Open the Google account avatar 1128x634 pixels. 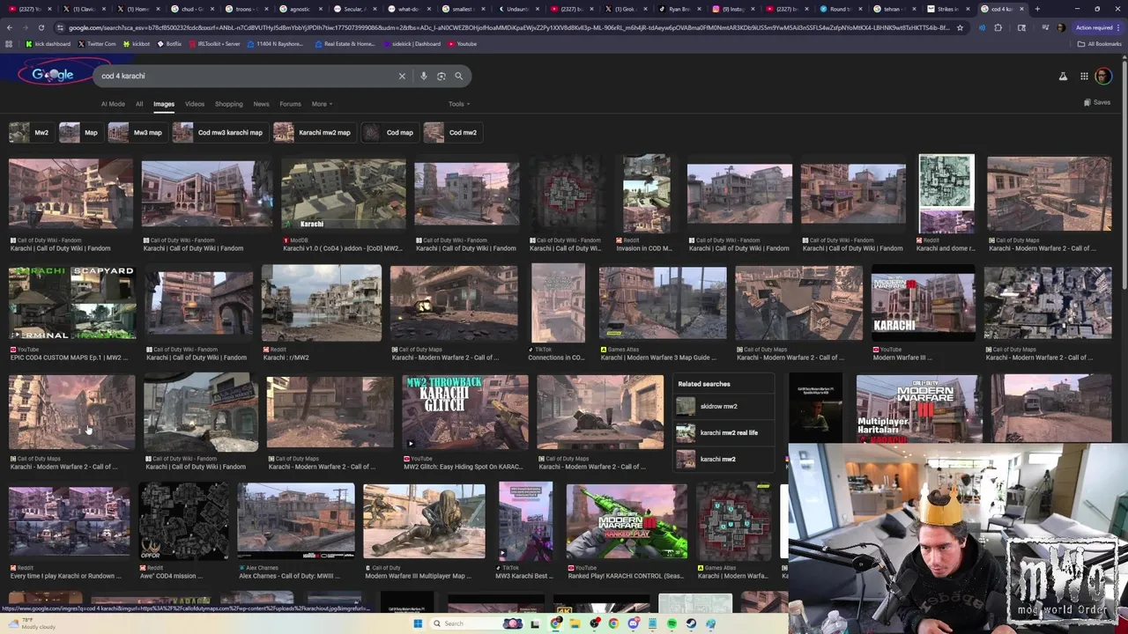(1102, 77)
